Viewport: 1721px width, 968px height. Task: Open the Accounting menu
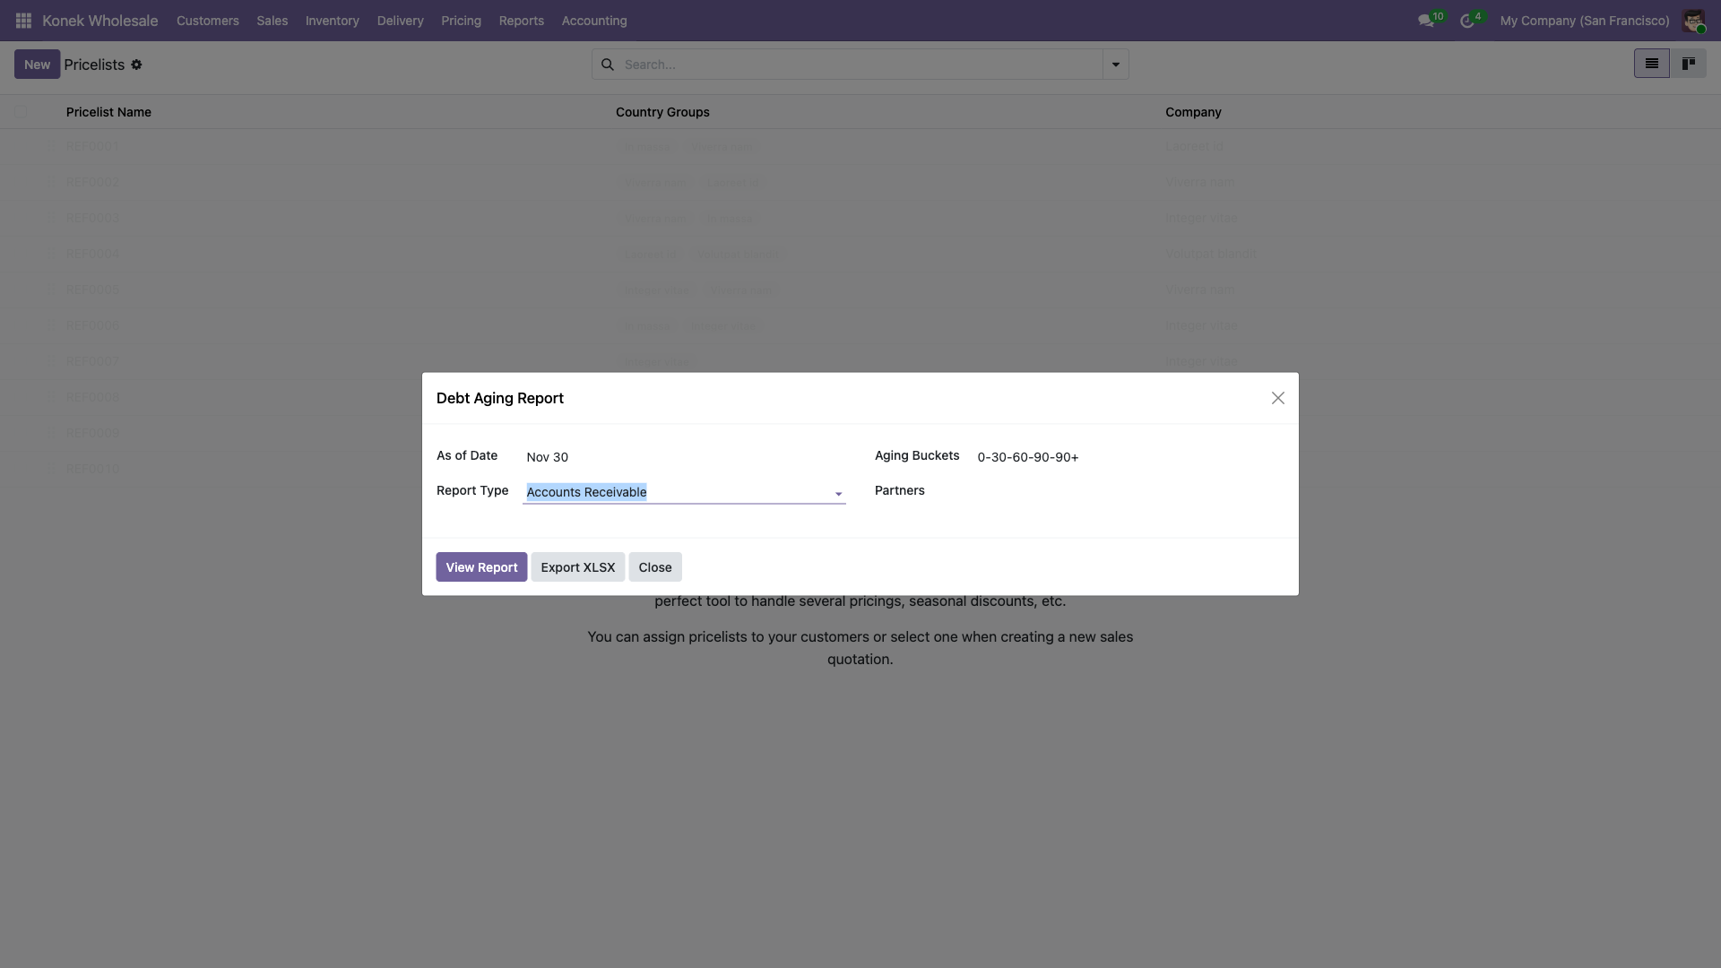(593, 21)
